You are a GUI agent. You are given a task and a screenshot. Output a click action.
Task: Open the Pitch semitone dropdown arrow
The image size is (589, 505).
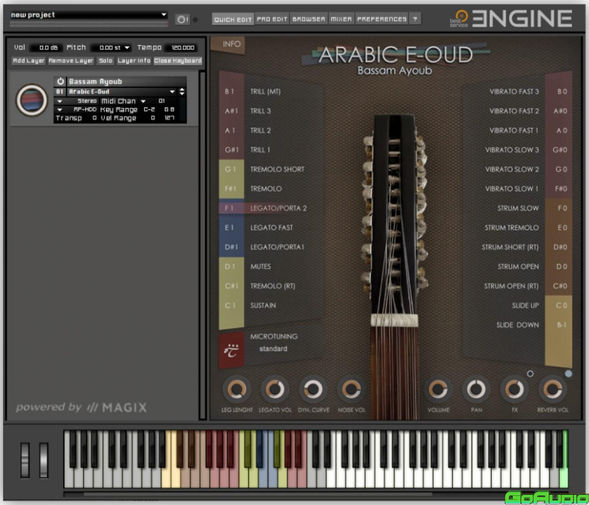(127, 48)
